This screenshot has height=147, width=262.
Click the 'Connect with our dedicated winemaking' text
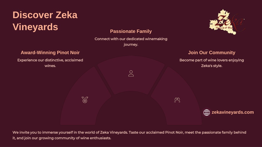pyautogui.click(x=131, y=39)
